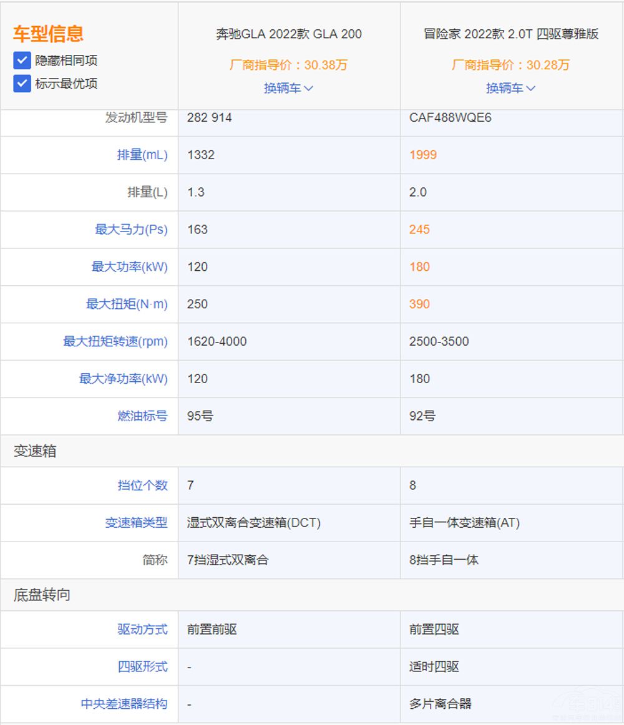Click the 变速箱类型 parameter link
This screenshot has width=624, height=725.
(x=138, y=523)
